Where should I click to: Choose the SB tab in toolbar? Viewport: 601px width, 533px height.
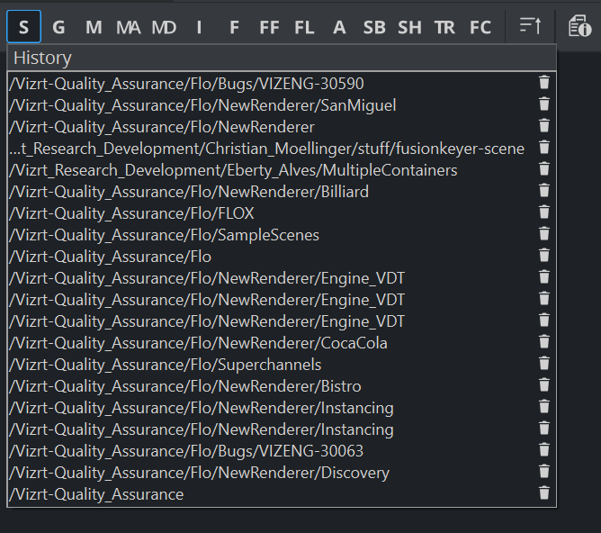pos(374,27)
